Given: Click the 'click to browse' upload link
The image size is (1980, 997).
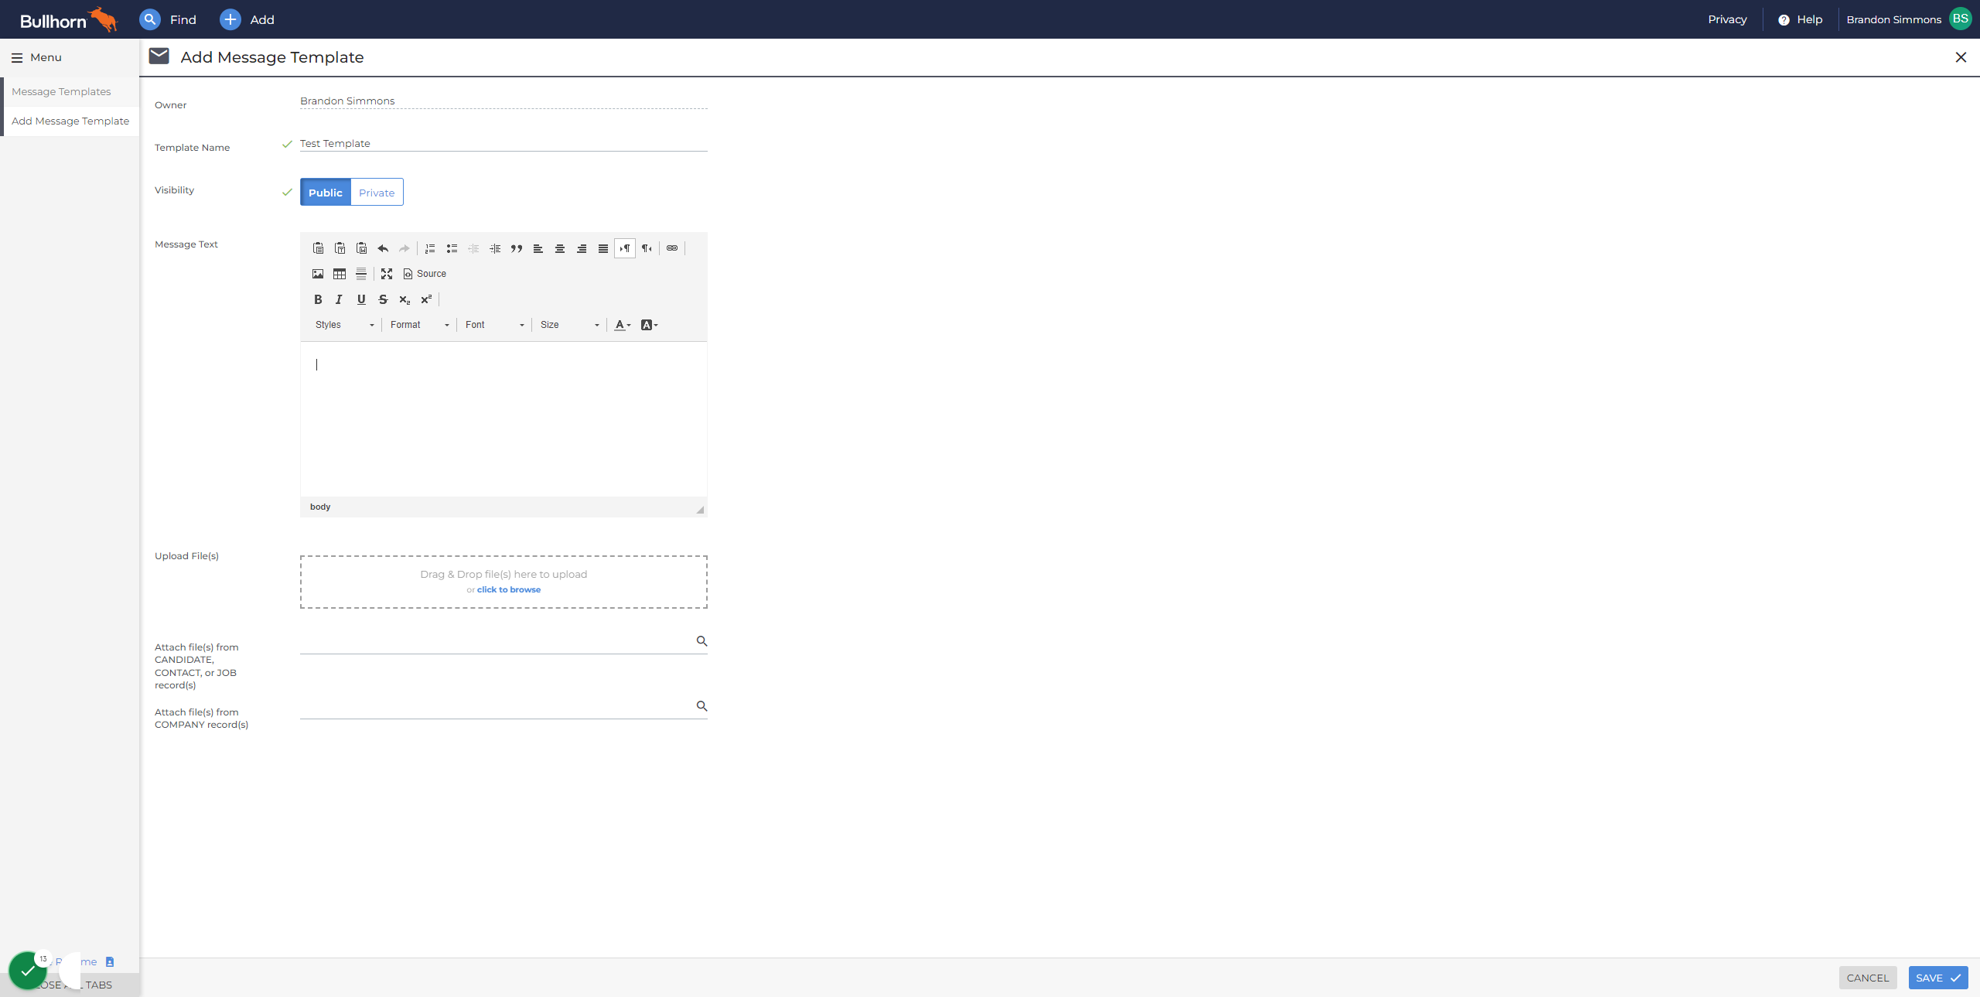Looking at the screenshot, I should (x=509, y=589).
